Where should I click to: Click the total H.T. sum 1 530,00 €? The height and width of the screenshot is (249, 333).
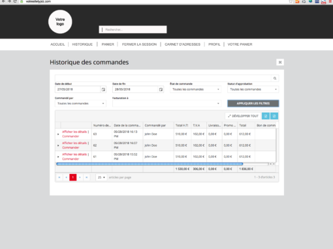coord(182,169)
